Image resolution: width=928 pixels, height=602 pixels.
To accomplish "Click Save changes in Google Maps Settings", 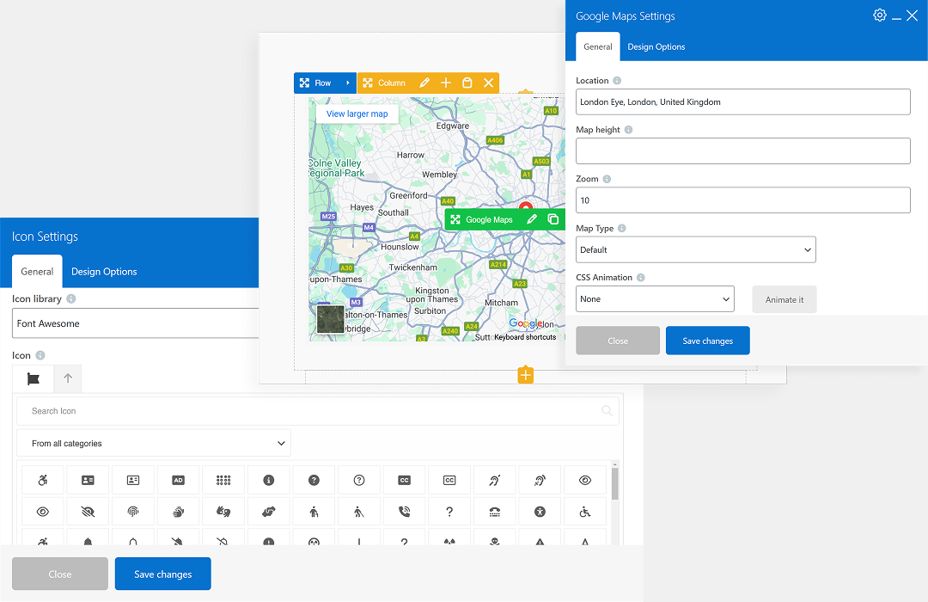I will pos(707,341).
